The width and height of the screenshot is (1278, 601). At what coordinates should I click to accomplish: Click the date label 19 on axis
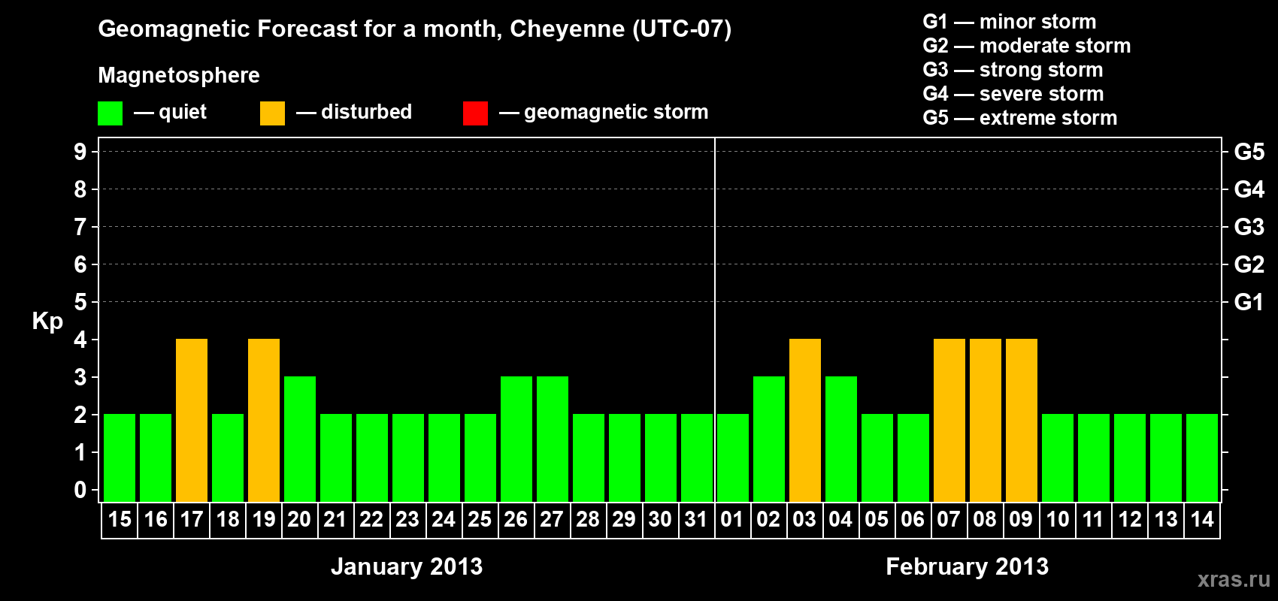click(x=264, y=520)
